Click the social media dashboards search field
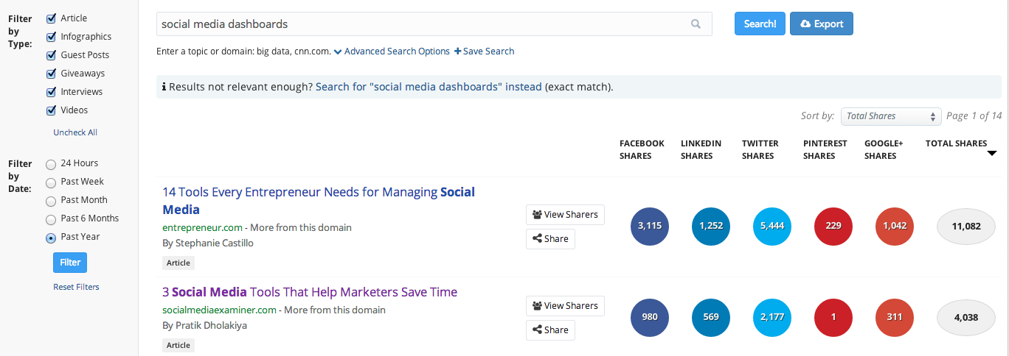The image size is (1009, 356). (x=420, y=24)
